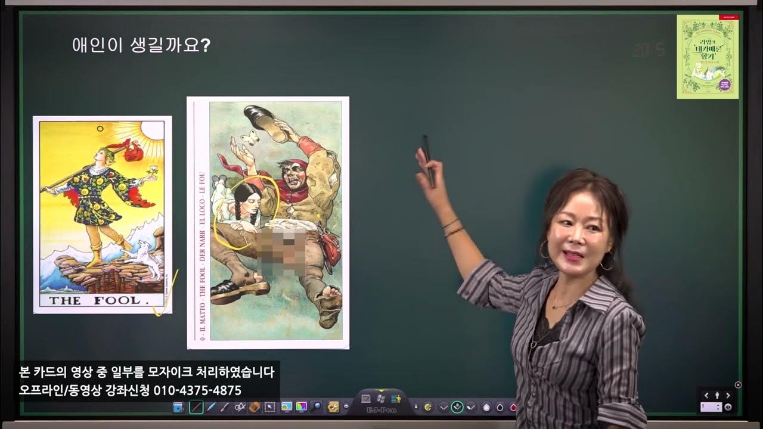
Task: Close the page navigator panel
Action: pos(738,385)
